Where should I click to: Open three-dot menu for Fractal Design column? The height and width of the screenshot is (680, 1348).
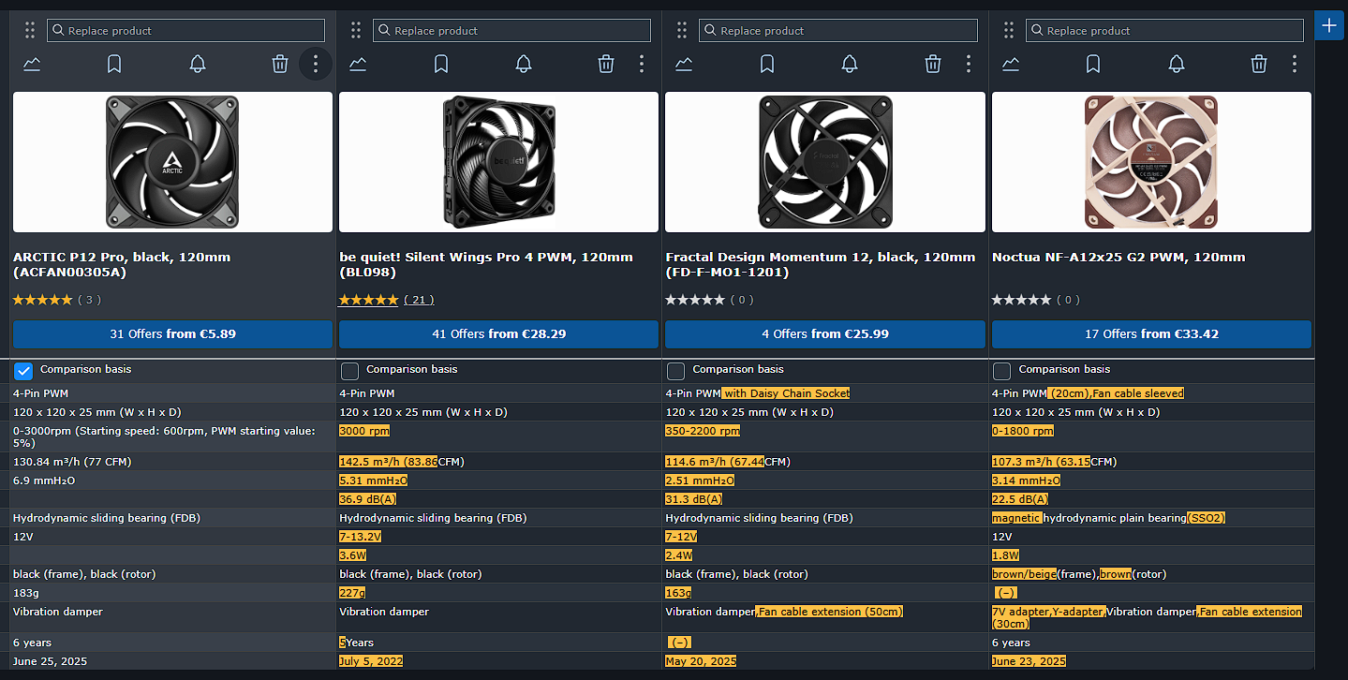coord(968,64)
